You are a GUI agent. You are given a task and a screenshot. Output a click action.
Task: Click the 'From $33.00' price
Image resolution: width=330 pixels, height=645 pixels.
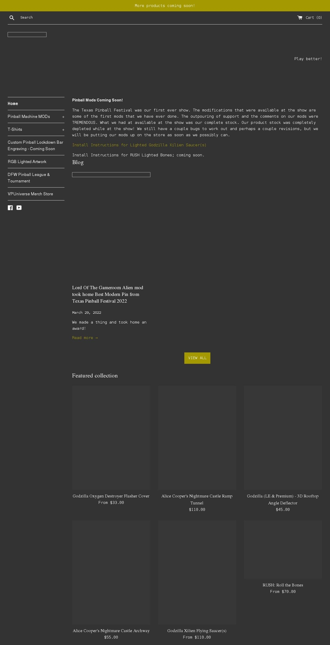[x=111, y=503]
